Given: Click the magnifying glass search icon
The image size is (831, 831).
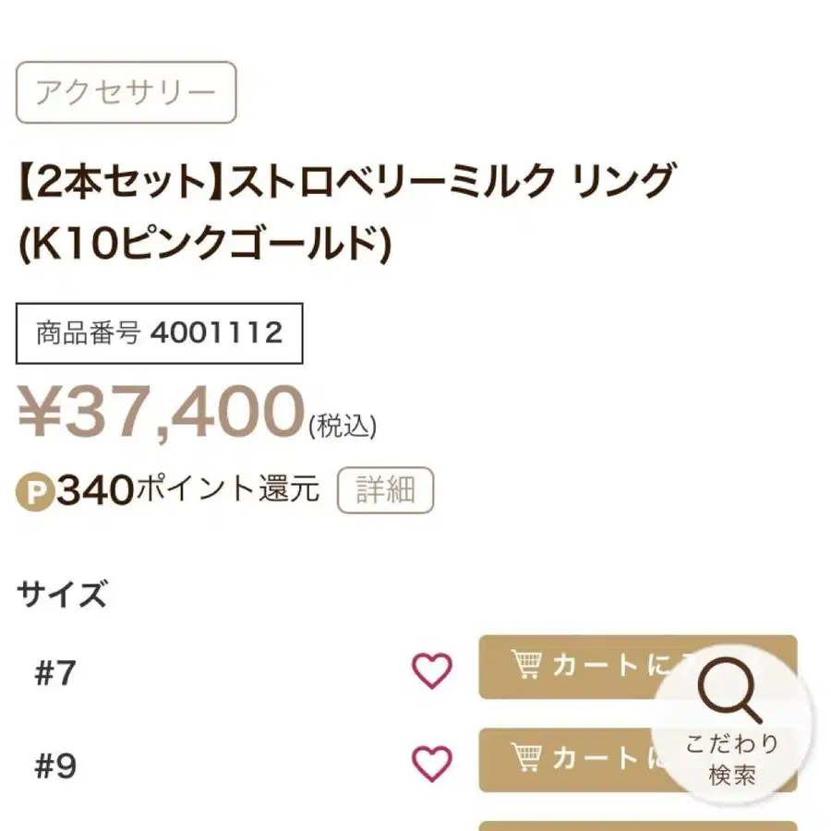Looking at the screenshot, I should pyautogui.click(x=730, y=690).
